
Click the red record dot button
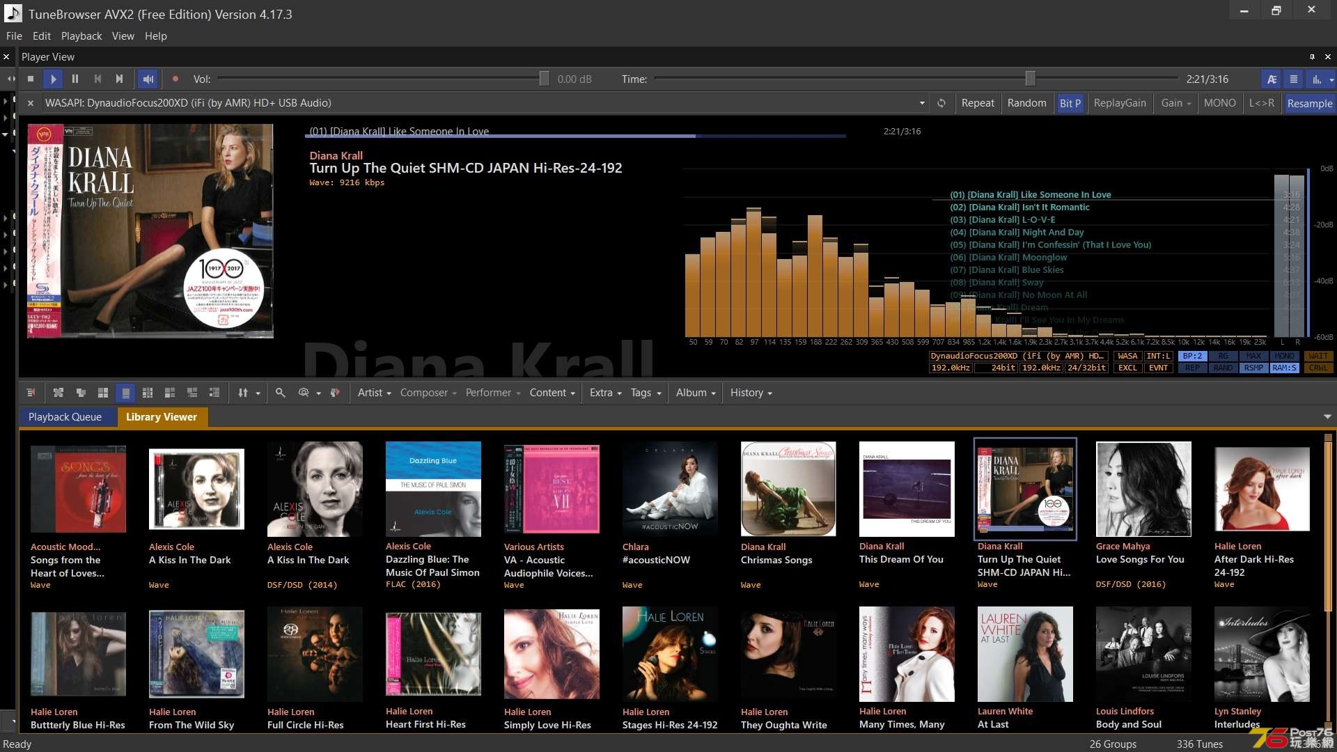(x=175, y=79)
